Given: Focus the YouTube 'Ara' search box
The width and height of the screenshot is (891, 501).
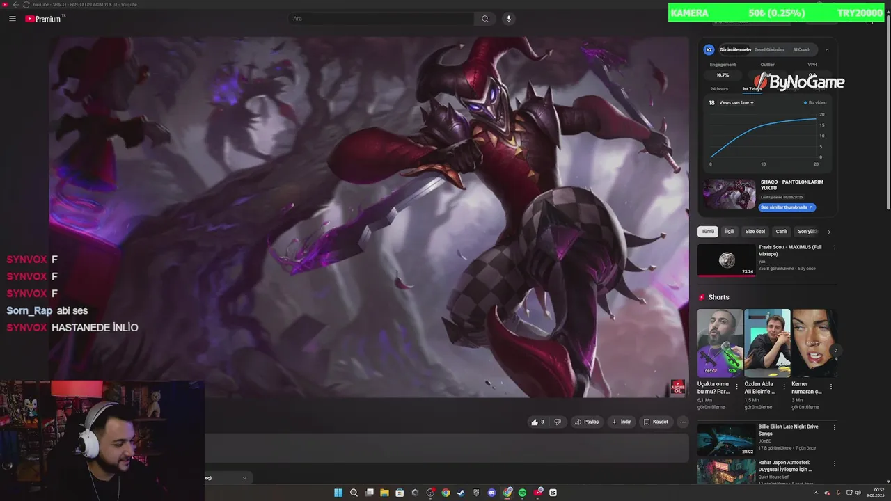Looking at the screenshot, I should [x=381, y=19].
